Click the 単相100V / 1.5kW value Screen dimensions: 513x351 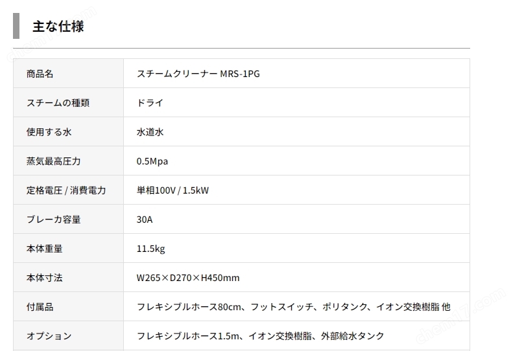[x=173, y=190]
